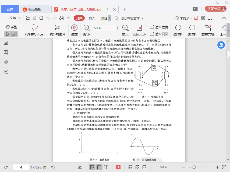The height and width of the screenshot is (172, 230).
Task: Switch to the 插入 ribbon tab
Action: click(x=92, y=18)
